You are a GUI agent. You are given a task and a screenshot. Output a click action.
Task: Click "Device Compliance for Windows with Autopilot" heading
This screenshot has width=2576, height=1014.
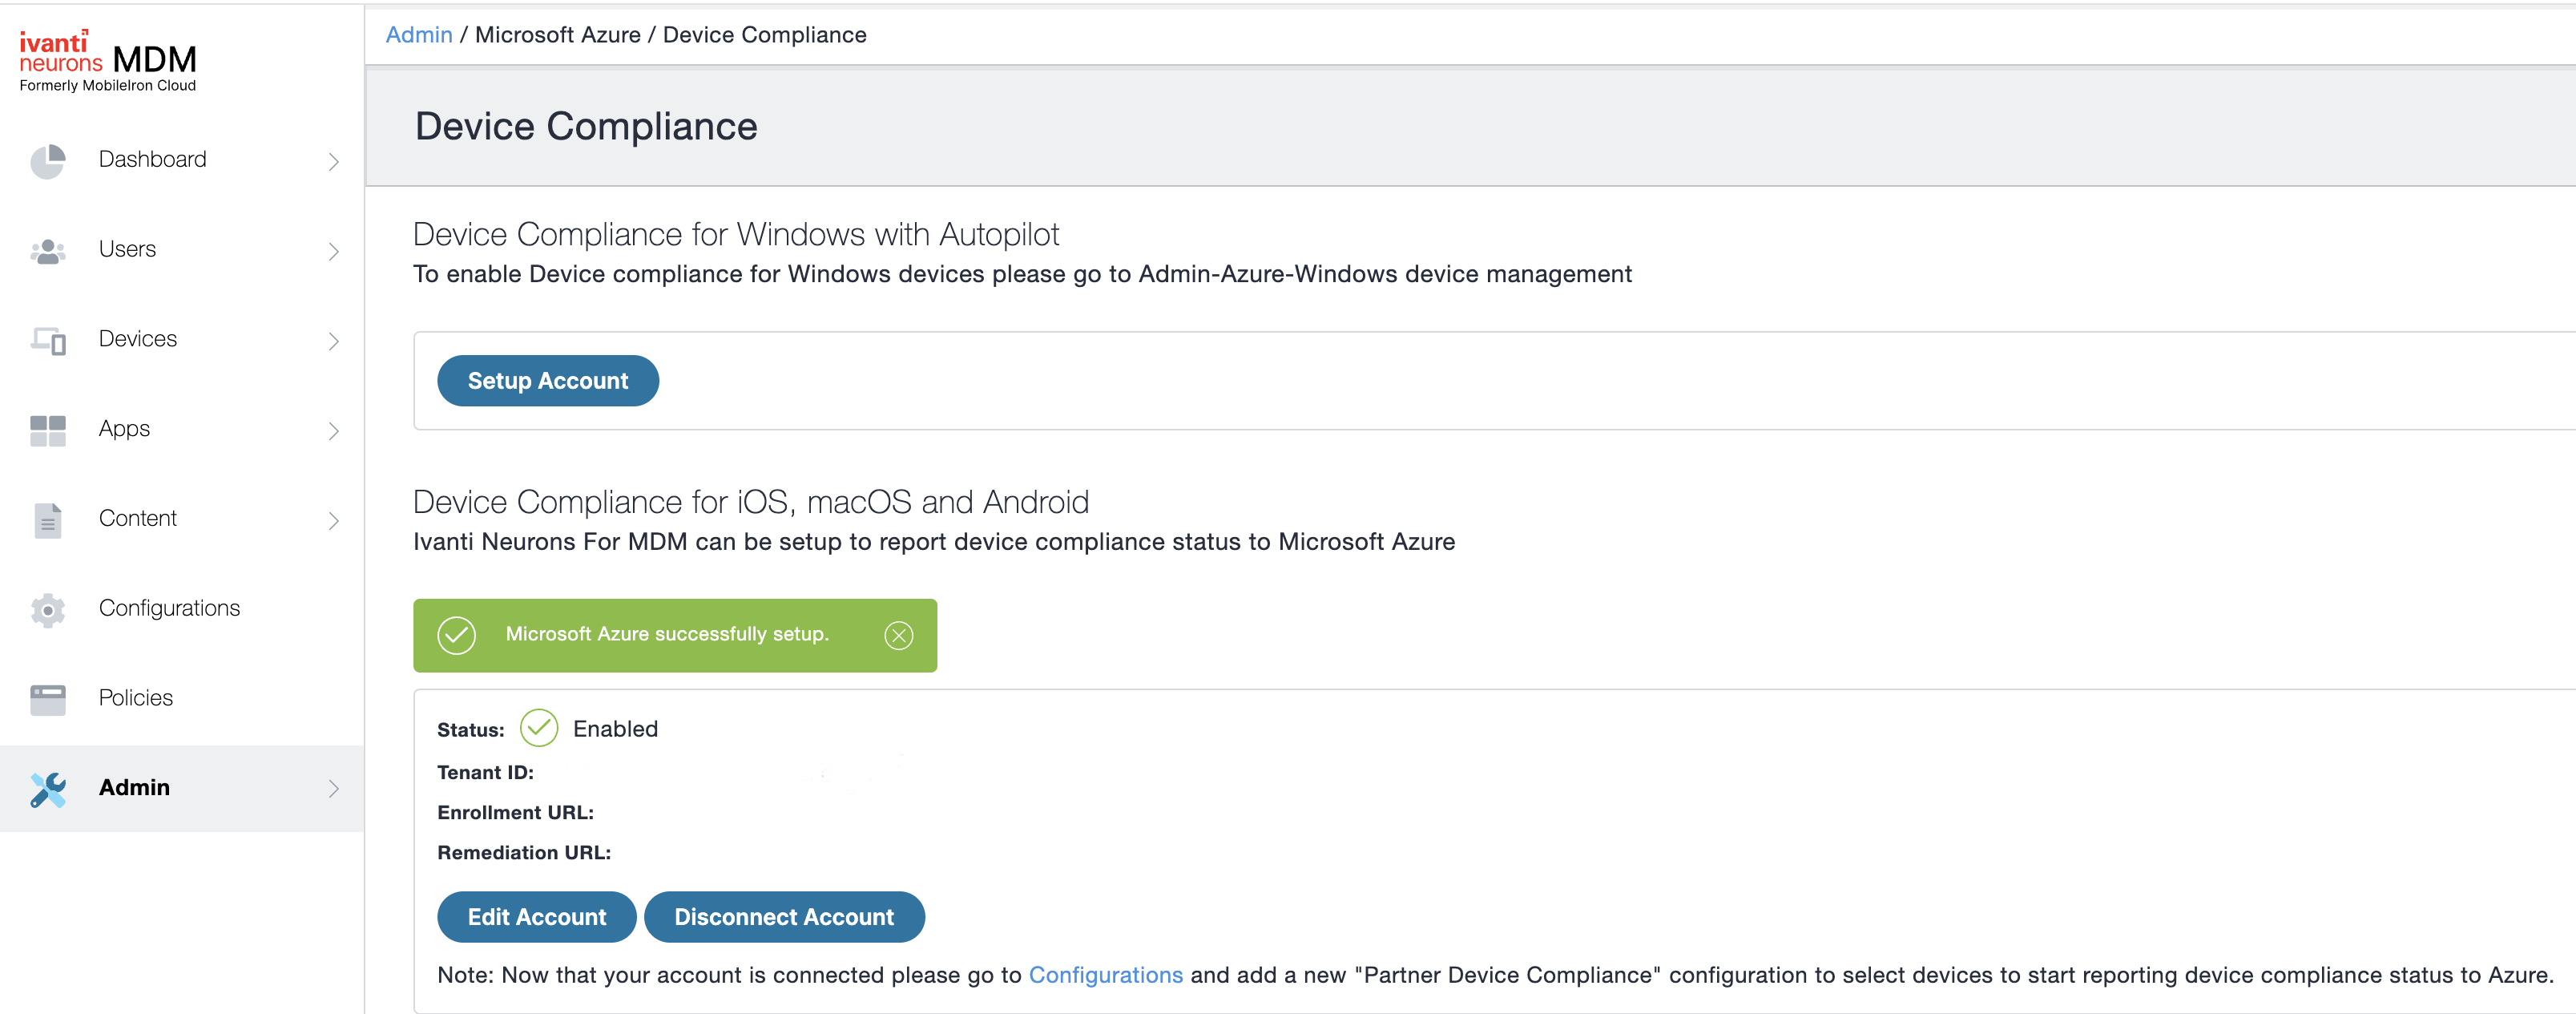click(736, 234)
